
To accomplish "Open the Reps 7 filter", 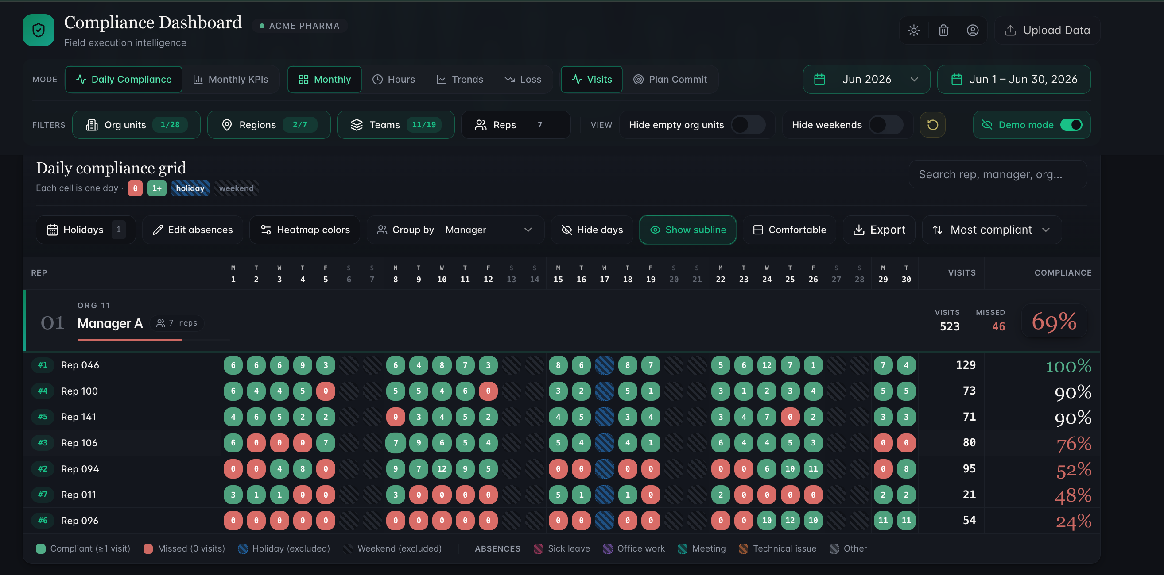I will point(516,125).
